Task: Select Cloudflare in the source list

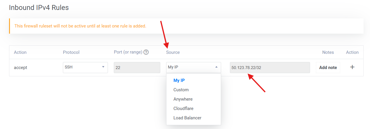Action: click(x=183, y=109)
